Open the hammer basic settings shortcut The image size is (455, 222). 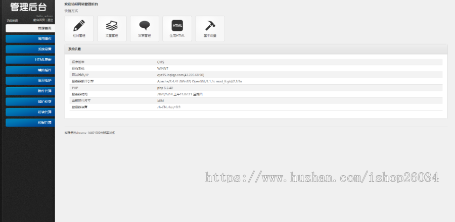pyautogui.click(x=210, y=28)
